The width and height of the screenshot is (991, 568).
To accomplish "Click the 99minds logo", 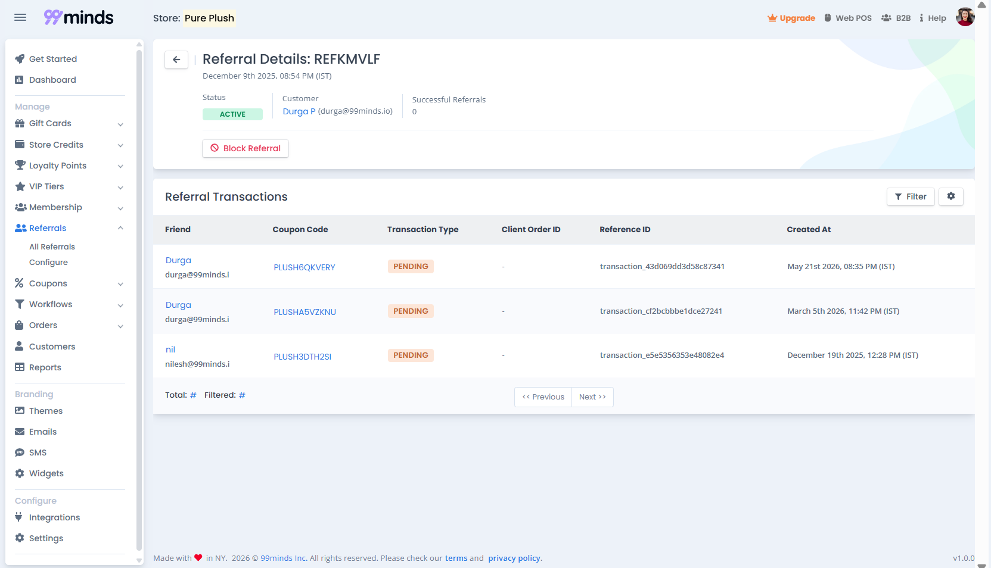I will coord(79,17).
